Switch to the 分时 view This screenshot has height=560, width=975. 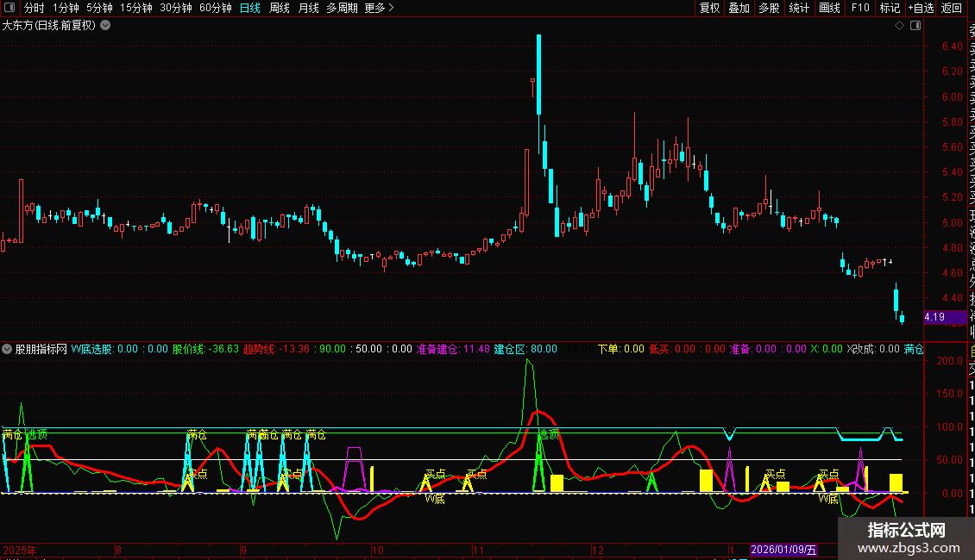coord(35,8)
